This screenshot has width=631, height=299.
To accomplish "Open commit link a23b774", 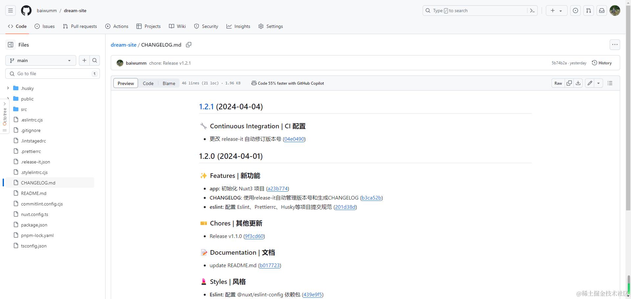I will (278, 189).
